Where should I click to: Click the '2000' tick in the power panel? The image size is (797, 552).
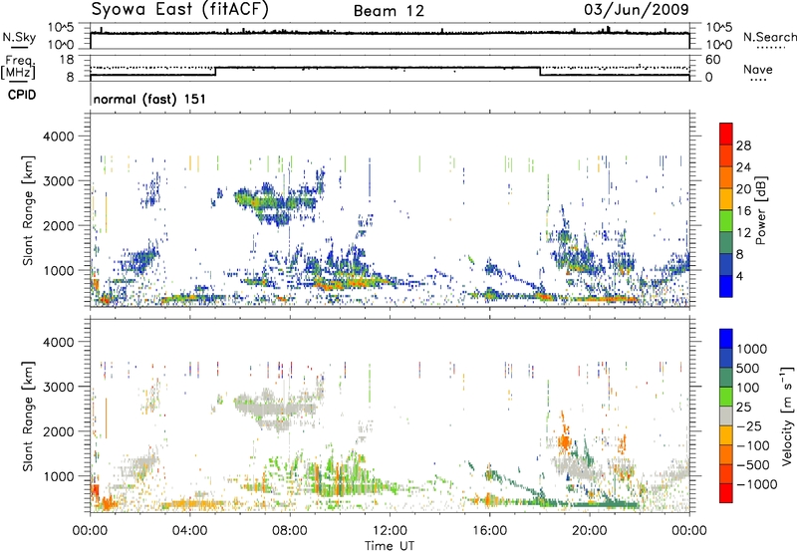(x=61, y=225)
